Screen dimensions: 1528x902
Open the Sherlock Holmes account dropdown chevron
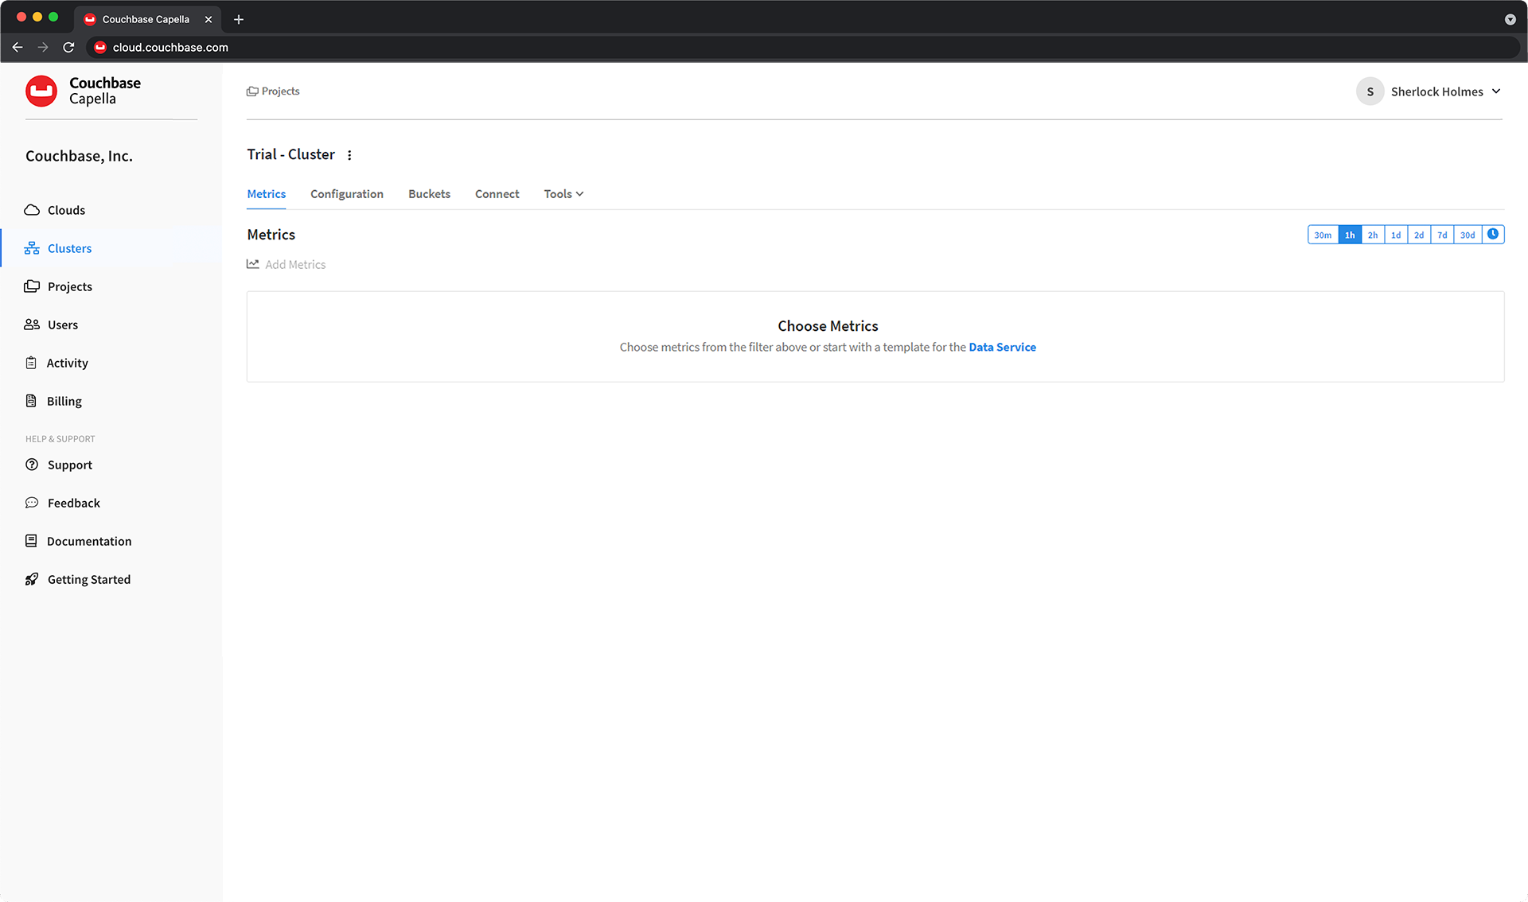1496,91
